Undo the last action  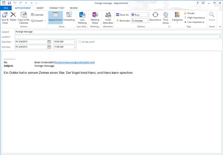pos(15,3)
